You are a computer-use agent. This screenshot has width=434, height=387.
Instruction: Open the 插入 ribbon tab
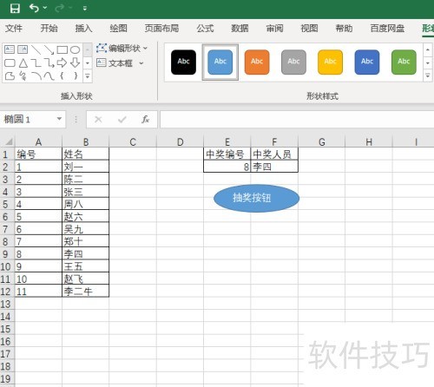[83, 29]
